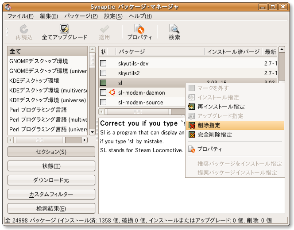The height and width of the screenshot is (230, 294).
Task: Select the sl-modem-daemon package name
Action: coord(142,92)
